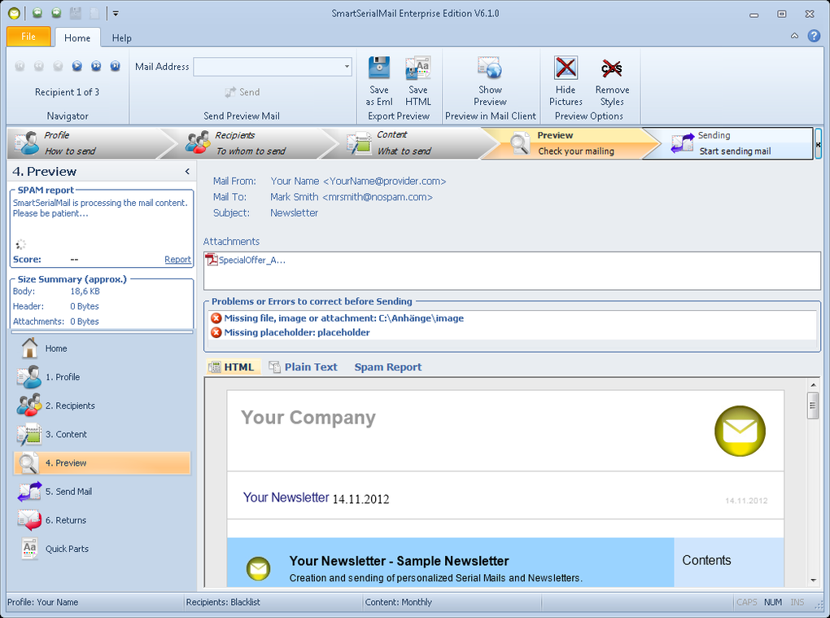Screen dimensions: 830x618
Task: Skip forward ten recipients arrow
Action: point(96,66)
